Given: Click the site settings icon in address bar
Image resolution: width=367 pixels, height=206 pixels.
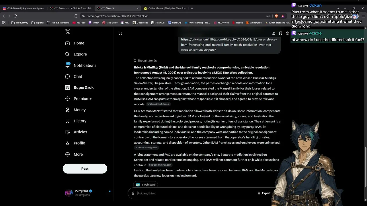Looking at the screenshot, I should 83,16.
